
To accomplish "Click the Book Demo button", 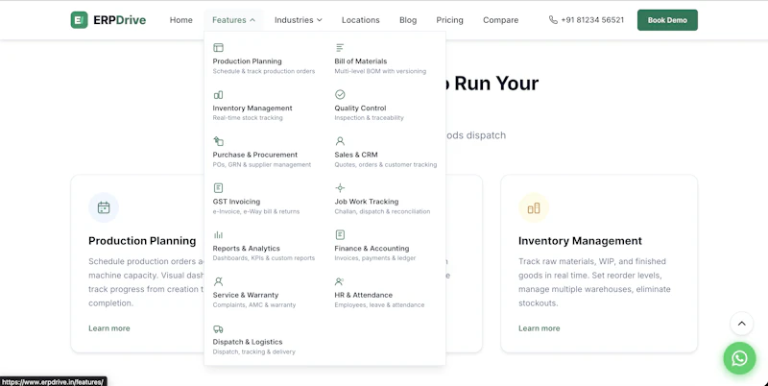I will (x=667, y=20).
